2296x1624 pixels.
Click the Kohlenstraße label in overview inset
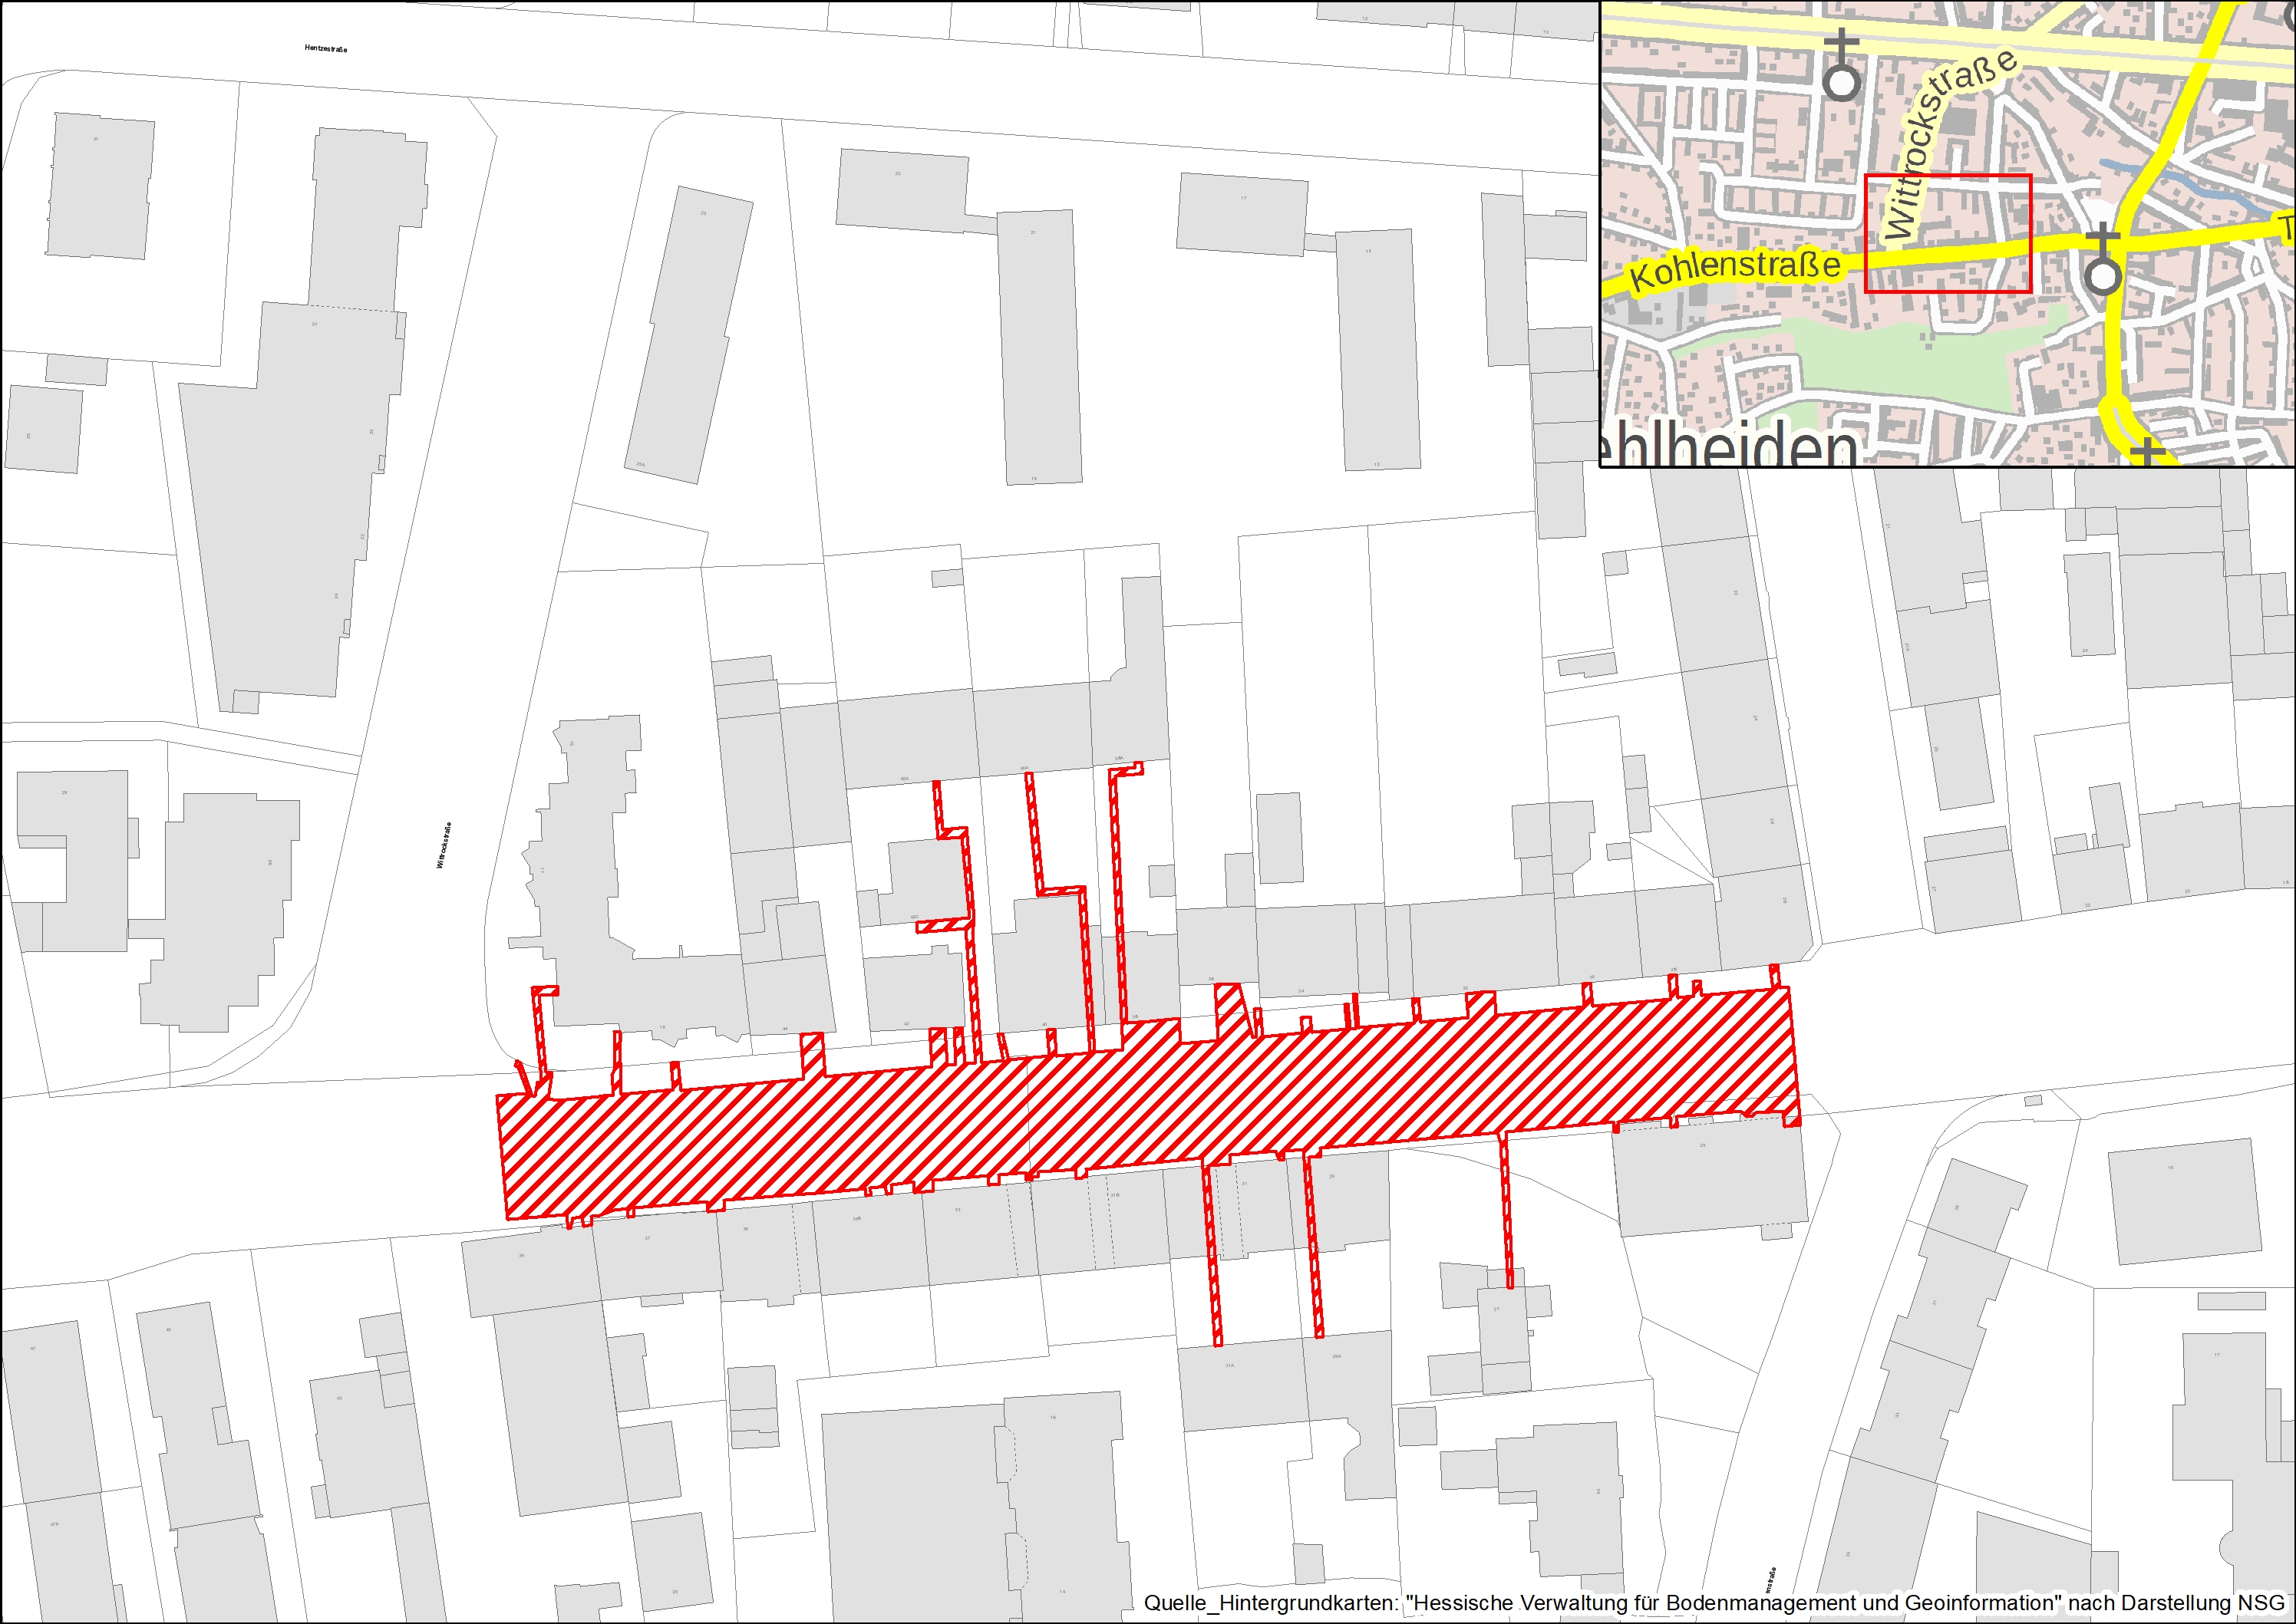point(1736,269)
